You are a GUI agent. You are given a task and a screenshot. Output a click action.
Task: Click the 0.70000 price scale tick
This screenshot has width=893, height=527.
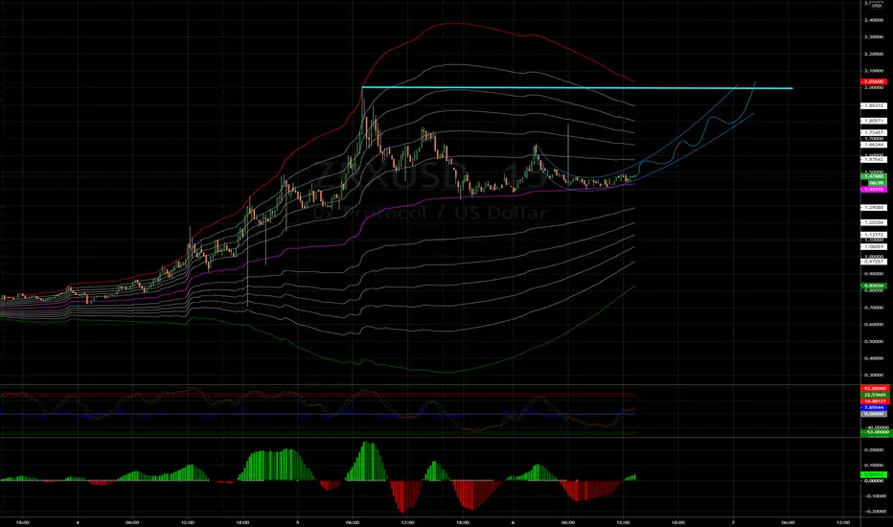click(x=874, y=308)
